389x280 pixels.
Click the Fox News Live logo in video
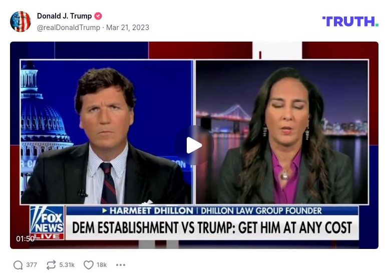47,223
